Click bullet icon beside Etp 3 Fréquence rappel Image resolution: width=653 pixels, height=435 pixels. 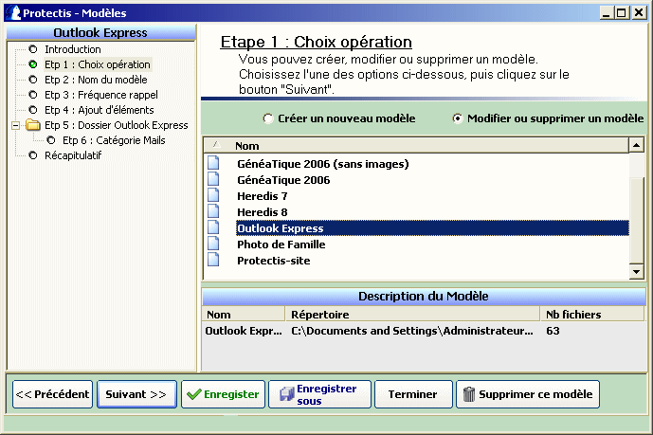(33, 95)
